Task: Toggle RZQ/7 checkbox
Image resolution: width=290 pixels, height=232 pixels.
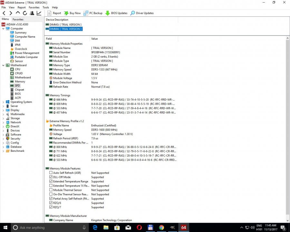Action: [51, 207]
